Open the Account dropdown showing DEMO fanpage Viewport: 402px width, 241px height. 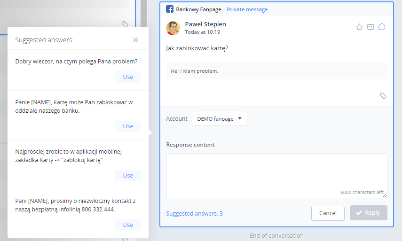pyautogui.click(x=219, y=119)
